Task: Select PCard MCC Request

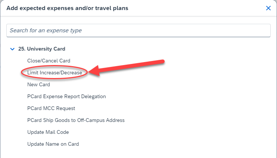Action: [x=51, y=108]
